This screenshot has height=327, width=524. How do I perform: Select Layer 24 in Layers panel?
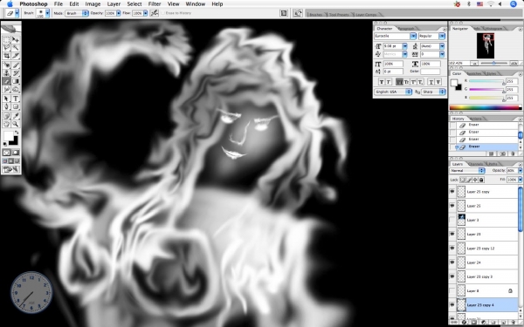tap(487, 262)
